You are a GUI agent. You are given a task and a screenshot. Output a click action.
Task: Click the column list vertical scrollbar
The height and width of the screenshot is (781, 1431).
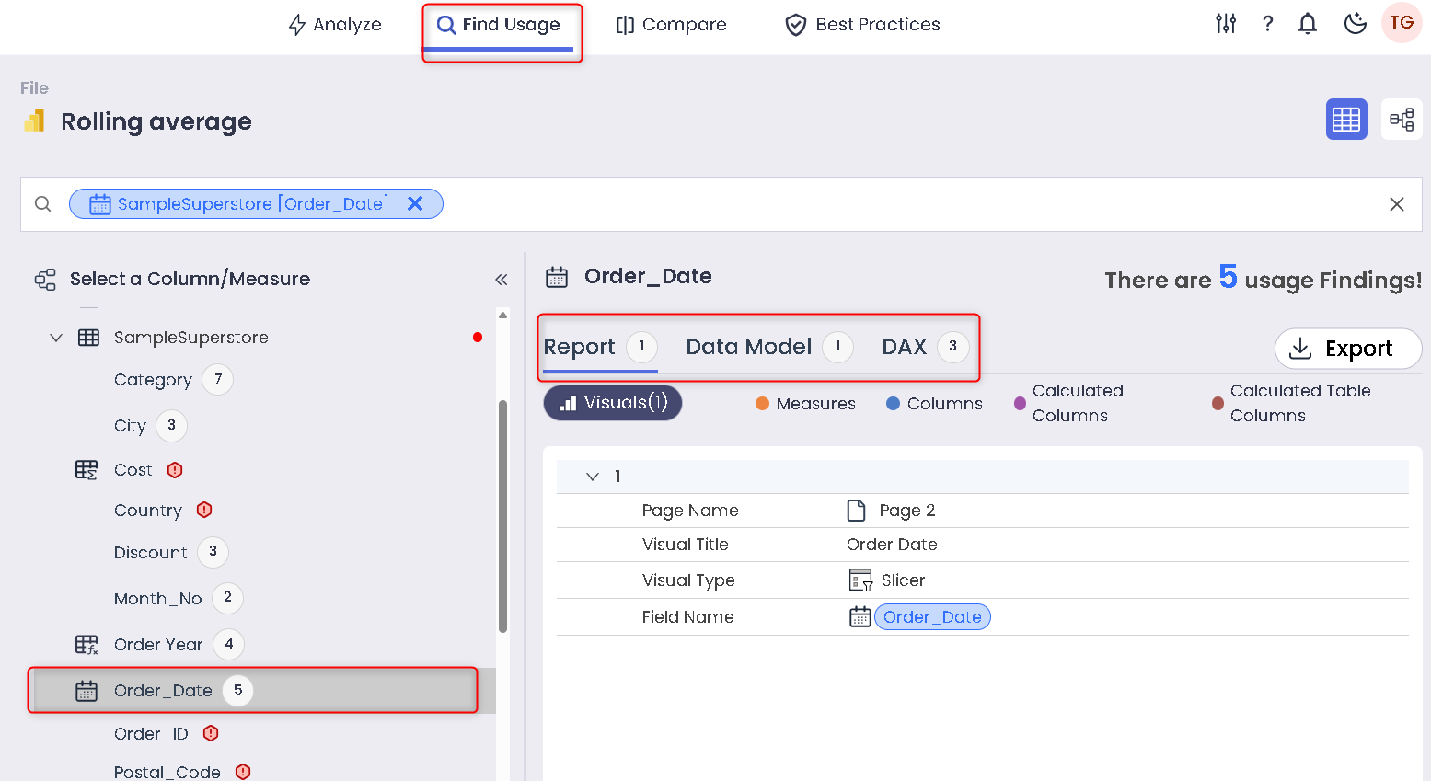[x=502, y=515]
